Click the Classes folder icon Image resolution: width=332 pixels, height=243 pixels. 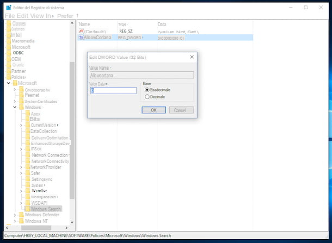point(9,23)
